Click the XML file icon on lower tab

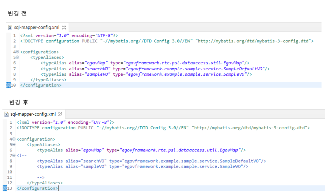pyautogui.click(x=6, y=114)
